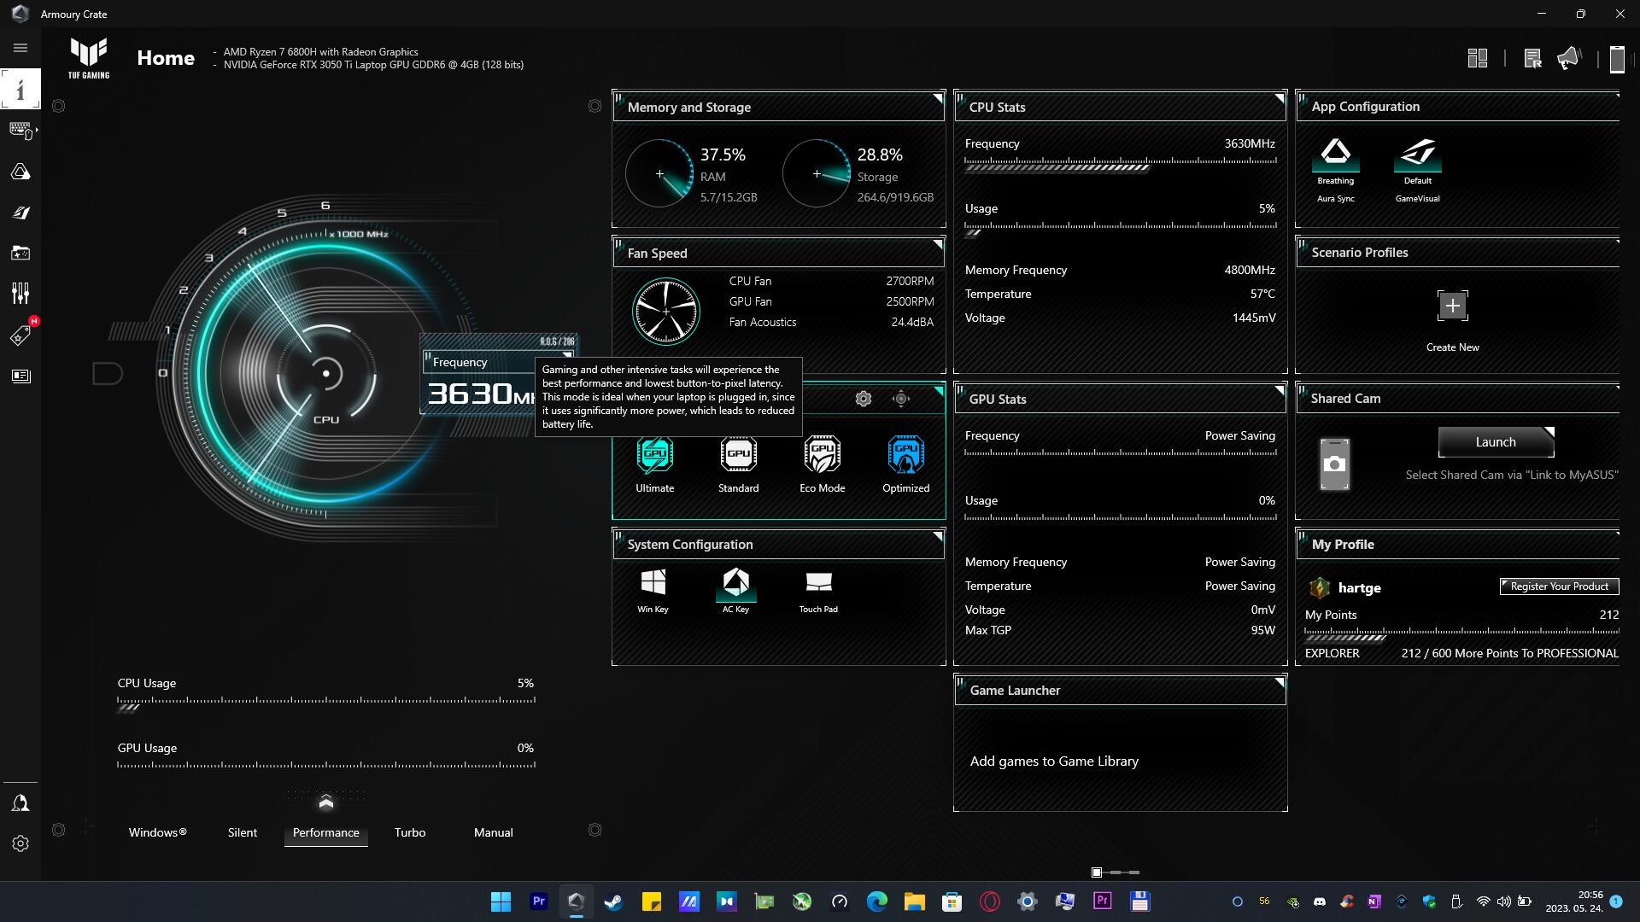Open Steam from the taskbar
This screenshot has width=1640, height=922.
point(613,902)
